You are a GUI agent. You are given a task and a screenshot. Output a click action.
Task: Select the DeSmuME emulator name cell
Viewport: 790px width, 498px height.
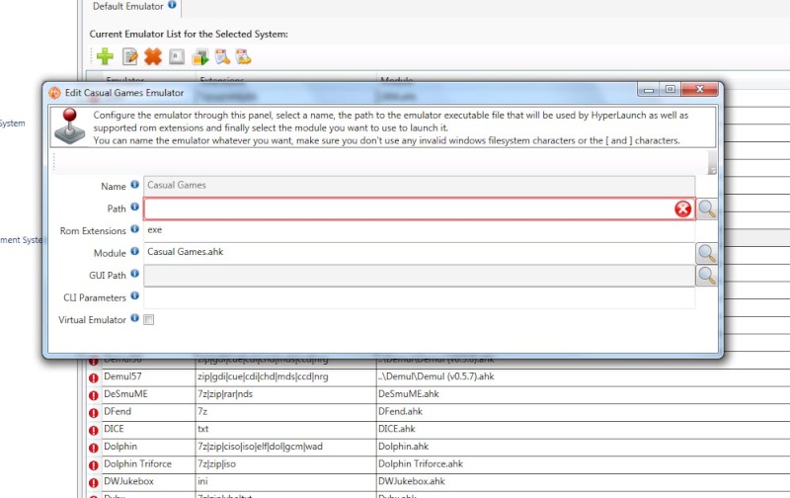149,394
